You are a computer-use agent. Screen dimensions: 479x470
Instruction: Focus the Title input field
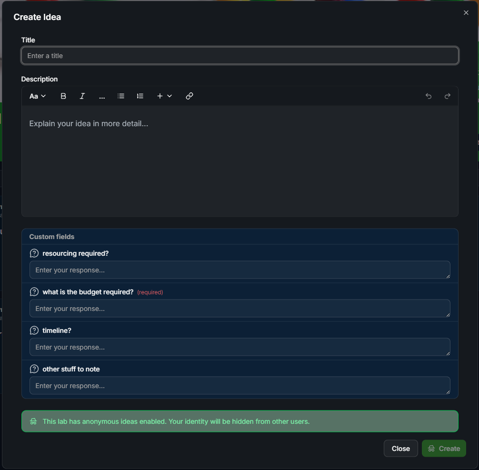pos(240,56)
